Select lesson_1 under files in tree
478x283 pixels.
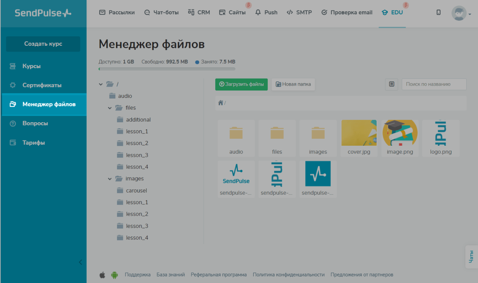pos(137,131)
